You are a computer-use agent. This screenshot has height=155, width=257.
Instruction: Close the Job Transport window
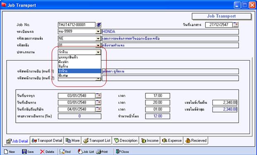[252, 5]
